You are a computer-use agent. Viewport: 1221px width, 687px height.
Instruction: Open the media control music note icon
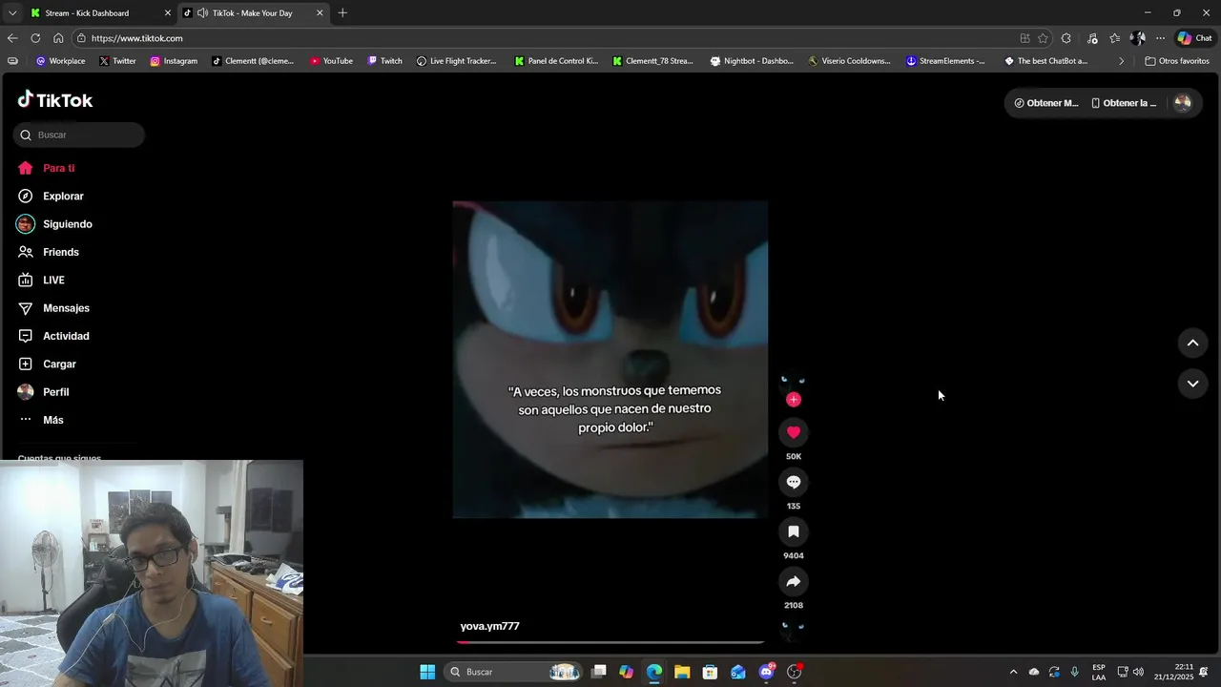(1092, 38)
